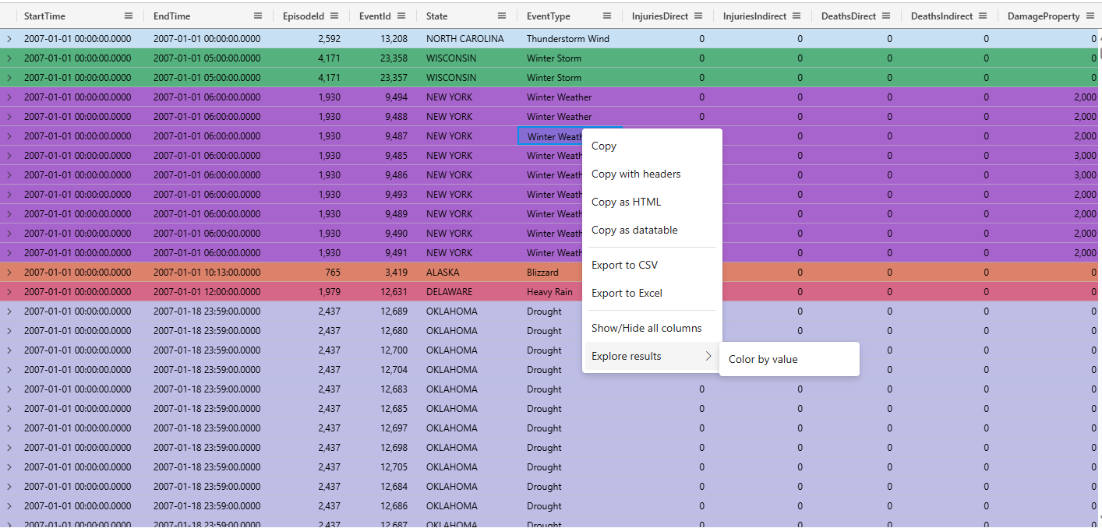Click the EndTime cell 2007-01-01 10:13:00.0000
The height and width of the screenshot is (528, 1102).
[209, 273]
